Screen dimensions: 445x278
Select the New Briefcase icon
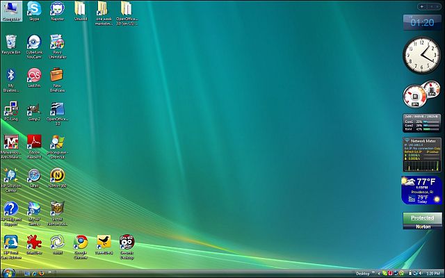tap(57, 80)
